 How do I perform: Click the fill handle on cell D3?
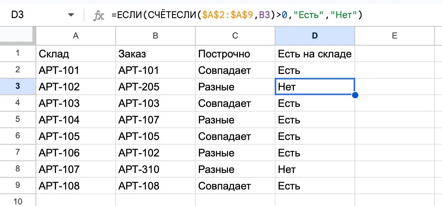[355, 95]
